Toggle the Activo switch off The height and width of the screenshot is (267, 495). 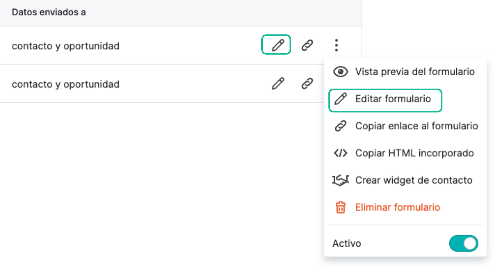coord(463,244)
